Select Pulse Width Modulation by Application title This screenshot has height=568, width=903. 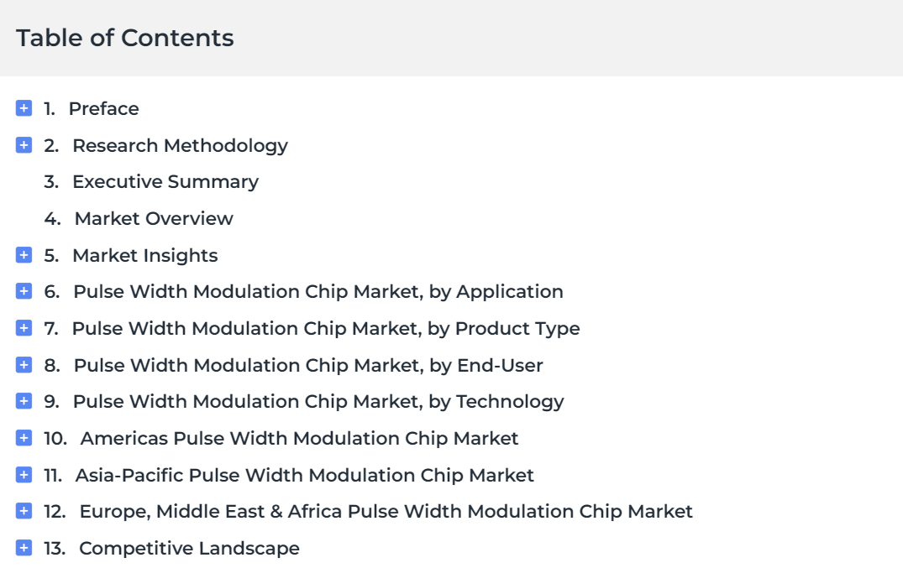pyautogui.click(x=318, y=292)
